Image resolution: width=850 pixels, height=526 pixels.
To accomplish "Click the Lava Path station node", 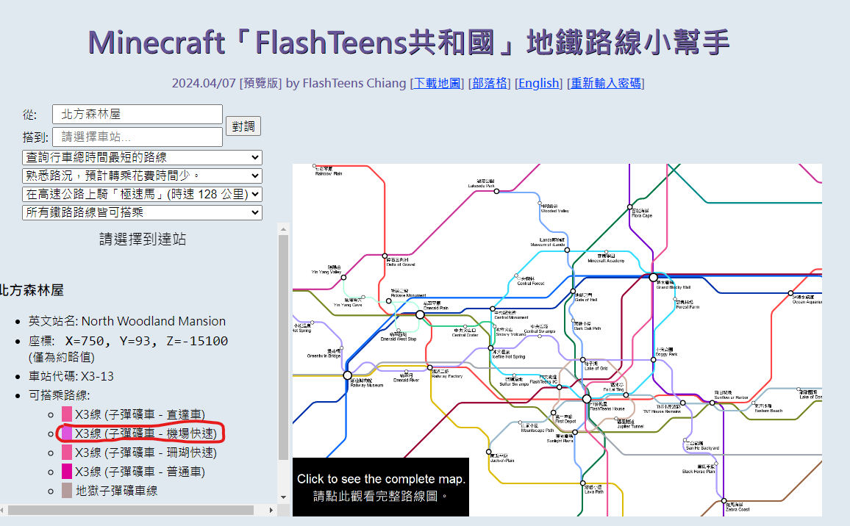I will click(583, 483).
